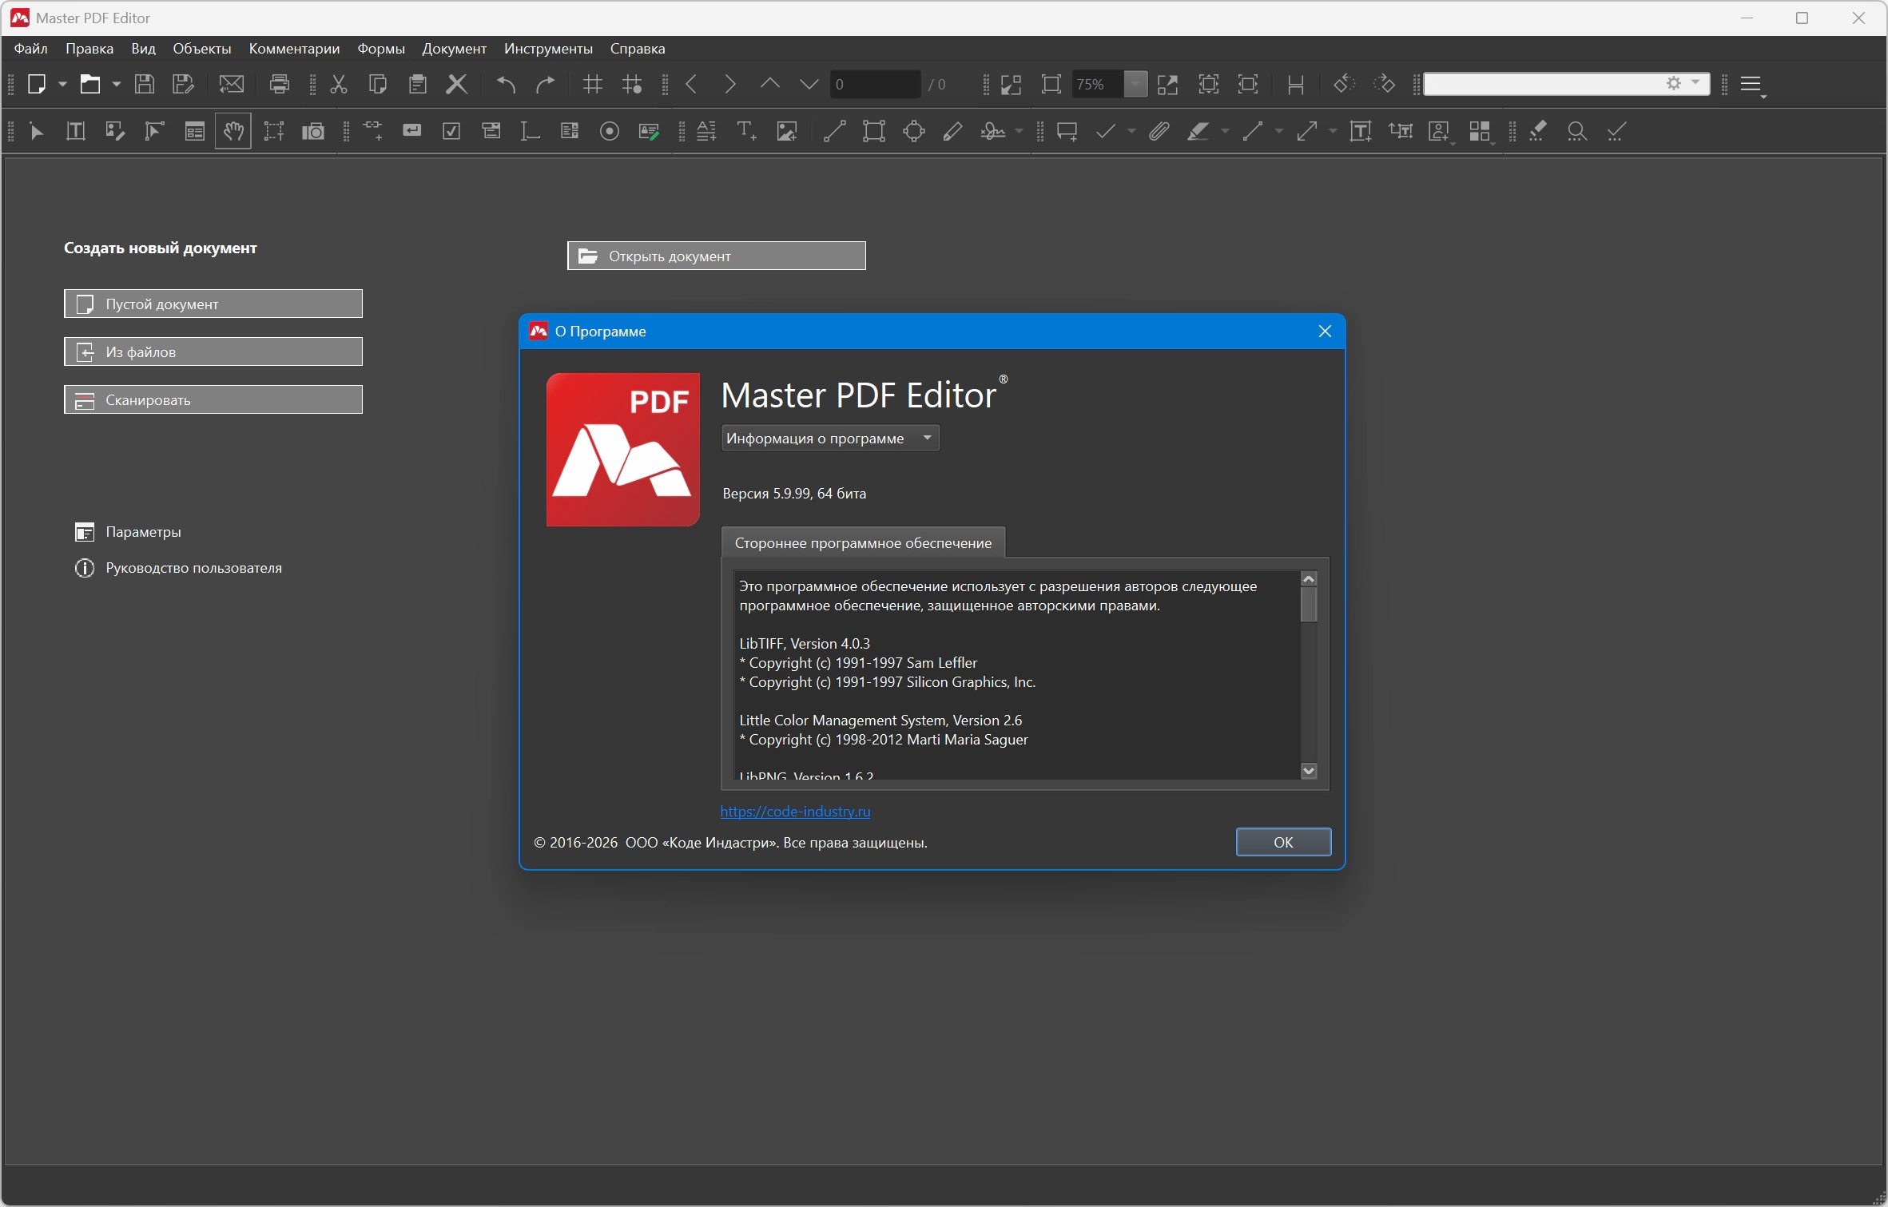Click the Из файлов button
This screenshot has height=1207, width=1888.
click(213, 351)
